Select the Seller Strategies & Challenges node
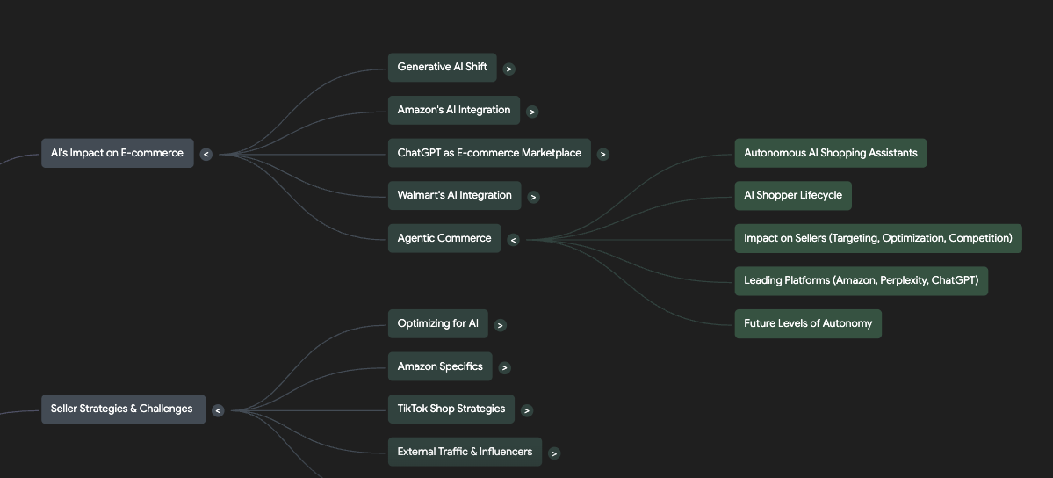 [x=124, y=409]
